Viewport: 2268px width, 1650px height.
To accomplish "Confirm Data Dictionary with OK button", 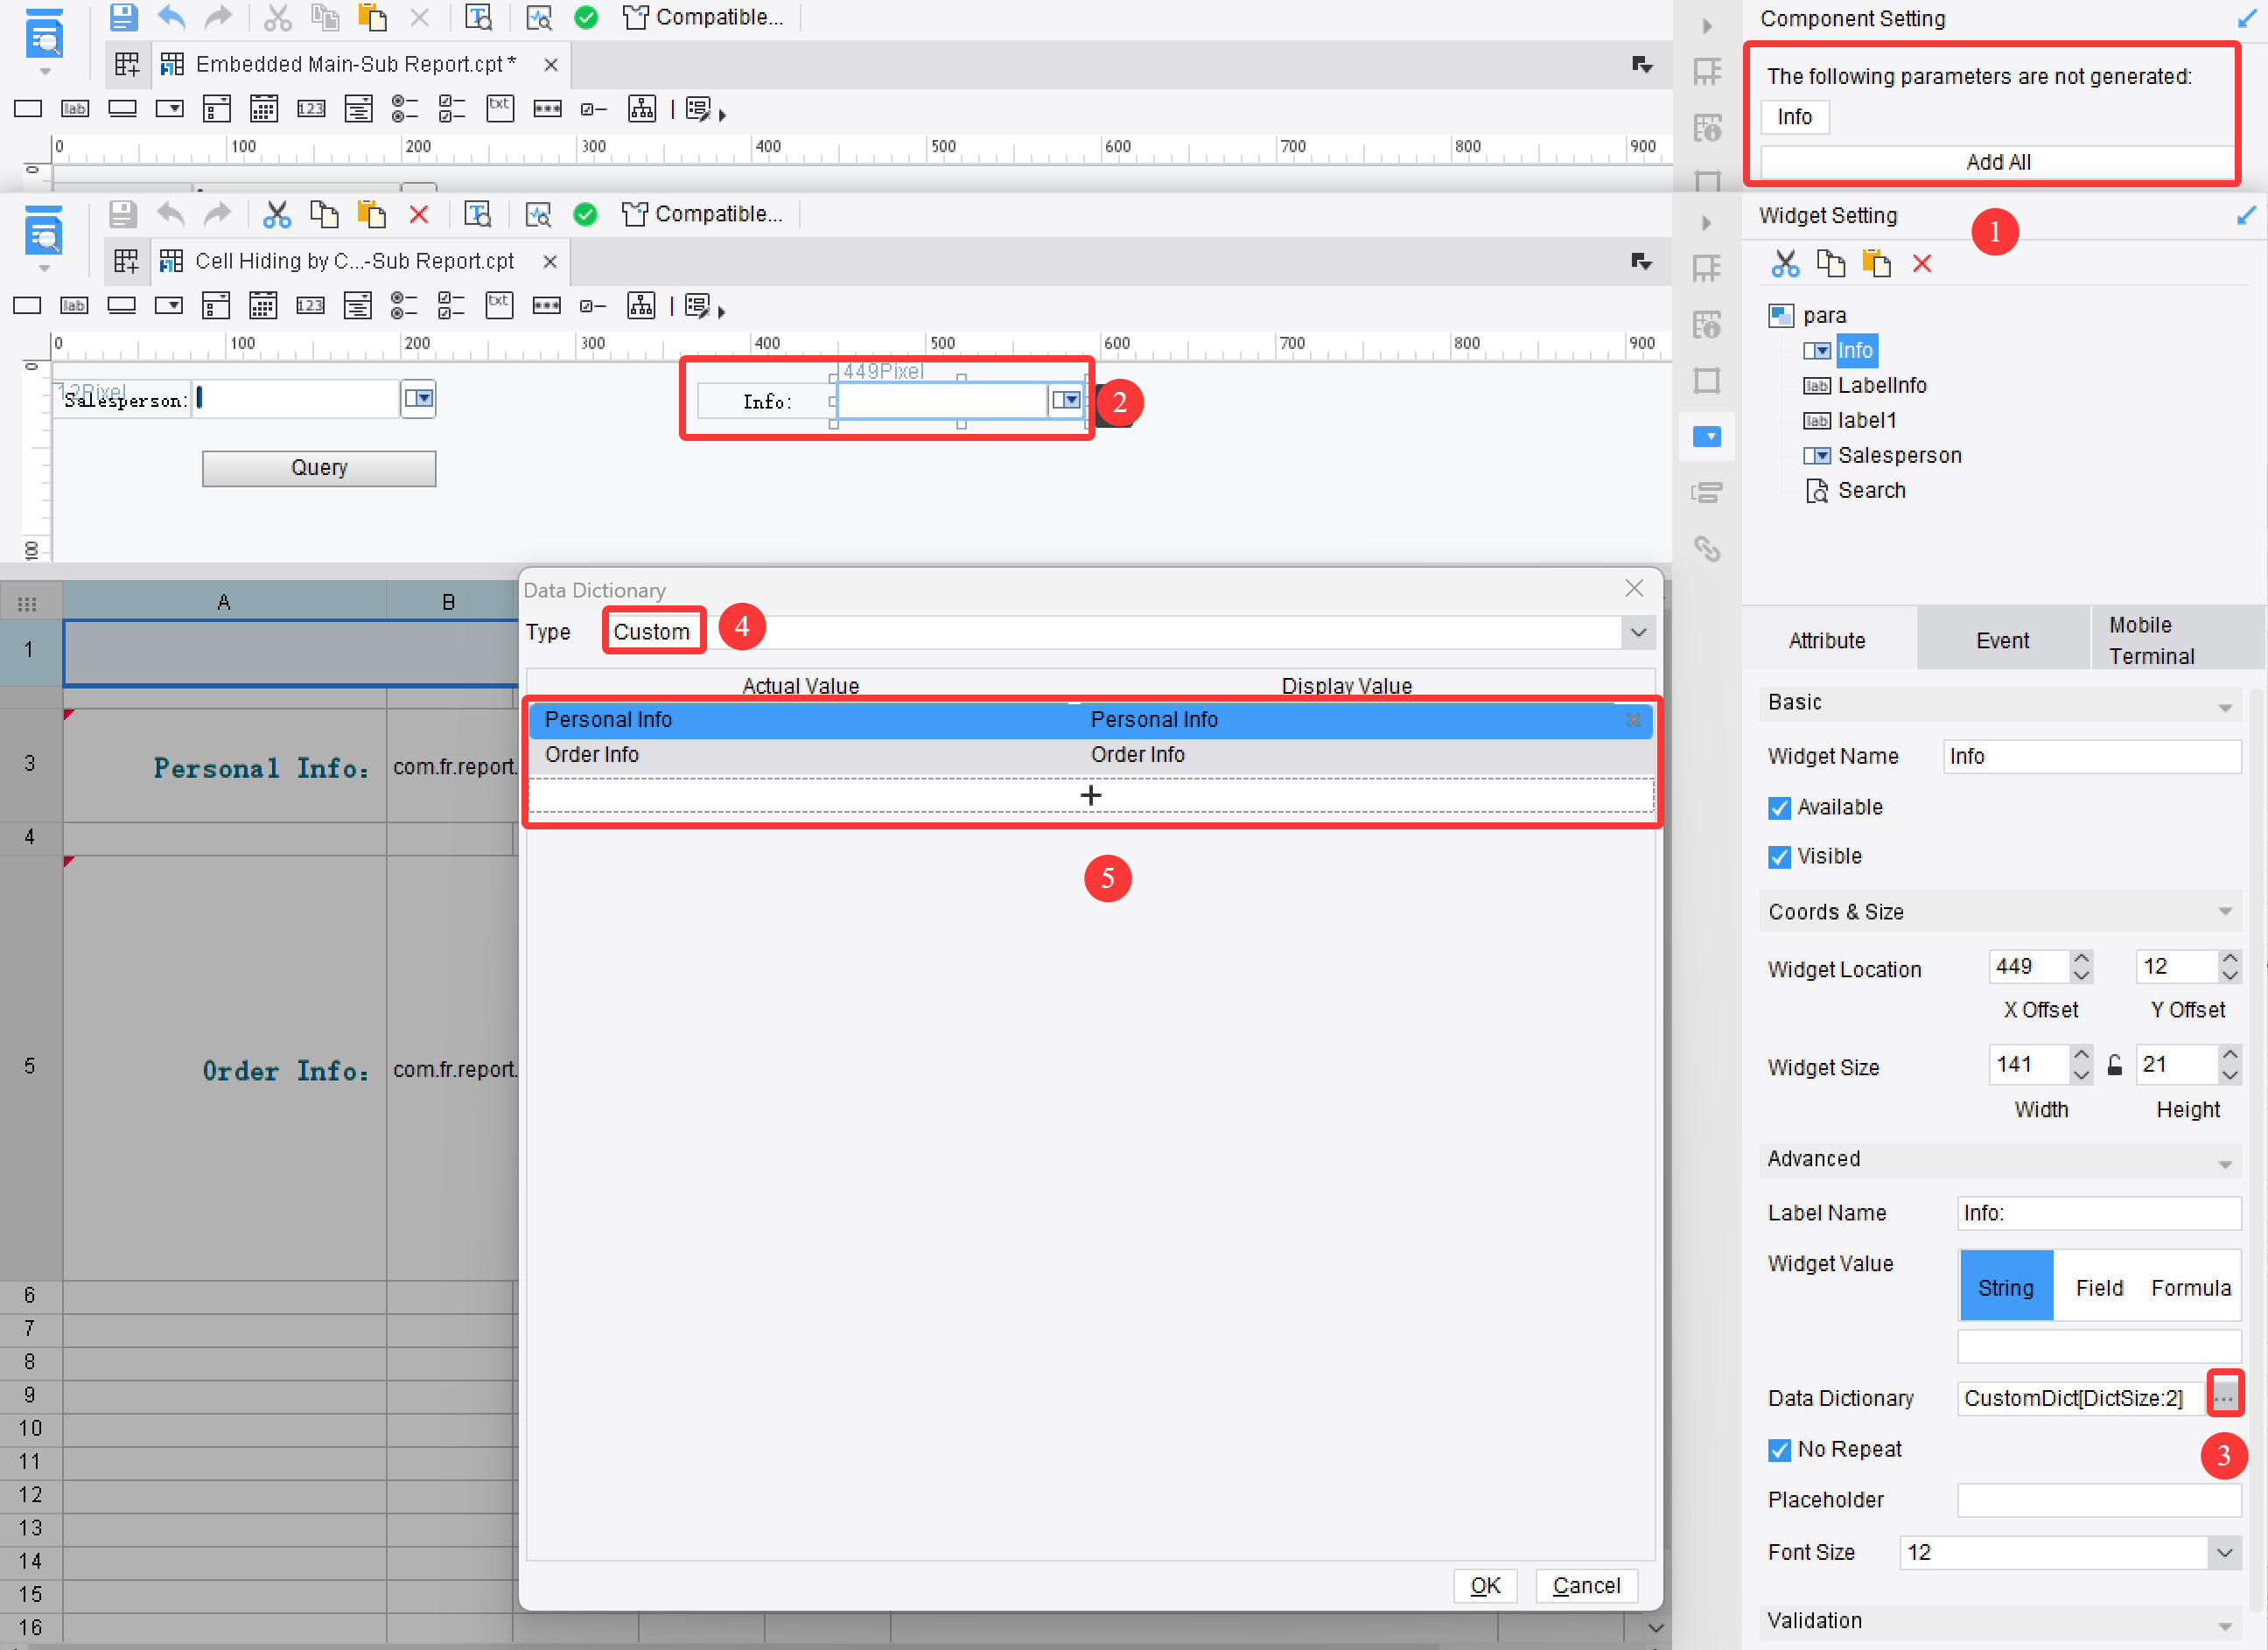I will point(1486,1586).
